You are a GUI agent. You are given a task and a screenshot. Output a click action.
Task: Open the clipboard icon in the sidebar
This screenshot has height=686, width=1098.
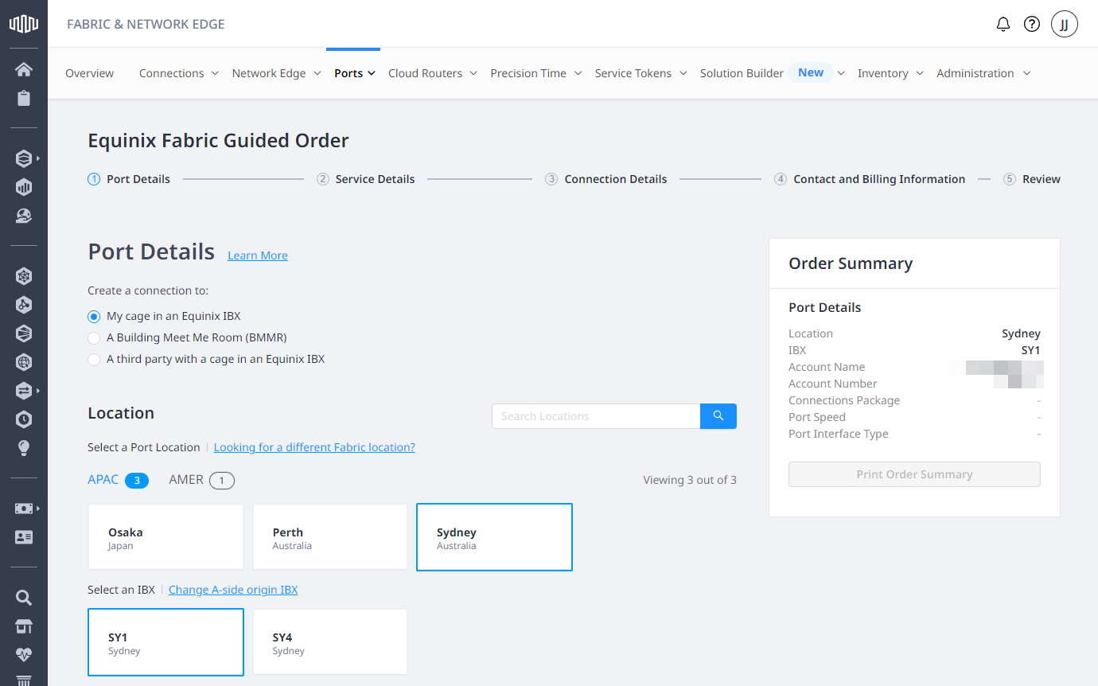pos(24,98)
